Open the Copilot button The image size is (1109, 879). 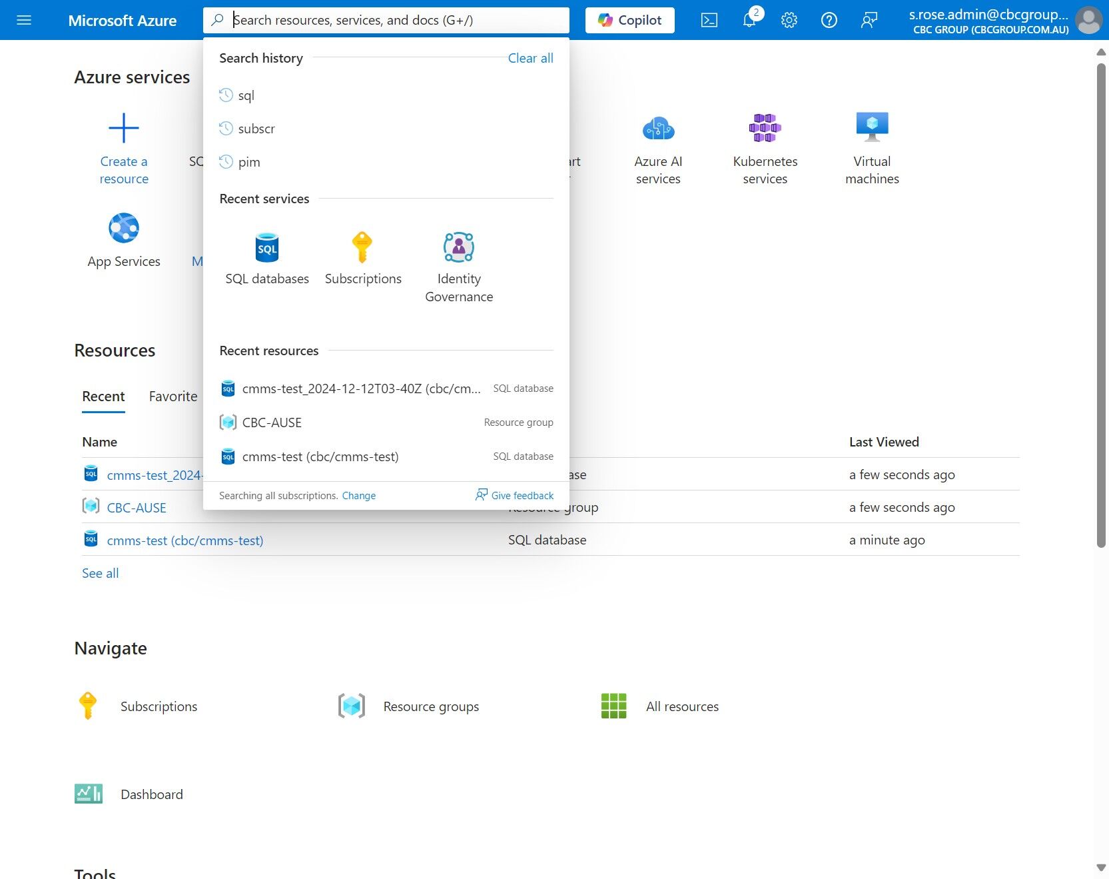pos(630,20)
